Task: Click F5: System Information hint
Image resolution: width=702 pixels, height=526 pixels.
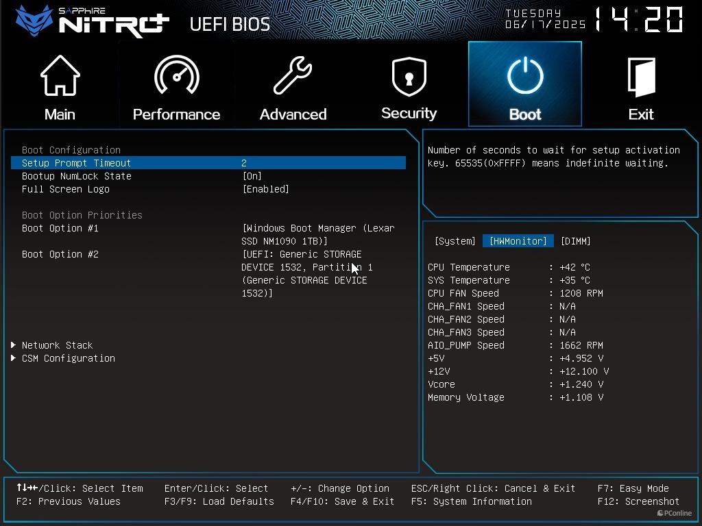Action: point(472,501)
